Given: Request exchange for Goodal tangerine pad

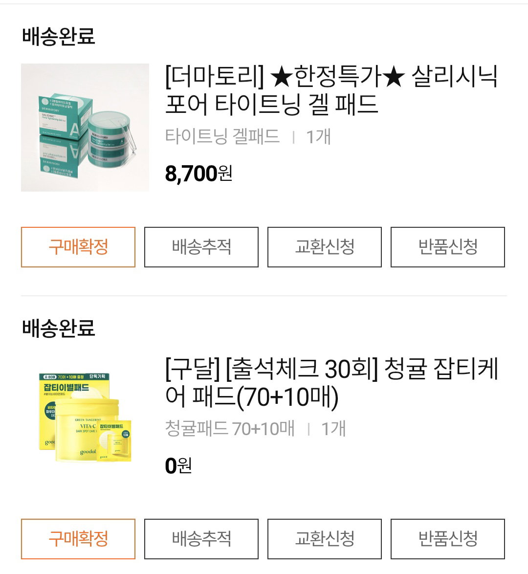Looking at the screenshot, I should pos(325,539).
